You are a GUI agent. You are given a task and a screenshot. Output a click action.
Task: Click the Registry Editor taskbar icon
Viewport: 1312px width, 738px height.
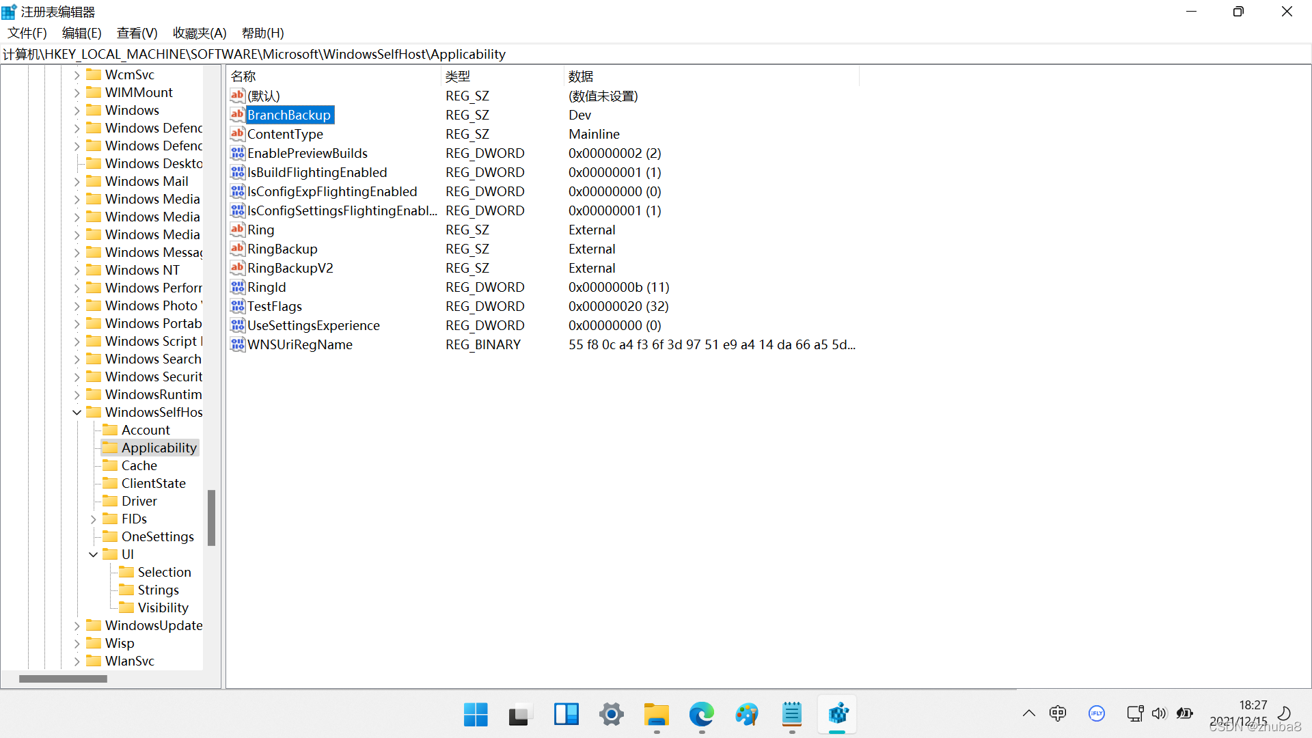[837, 714]
